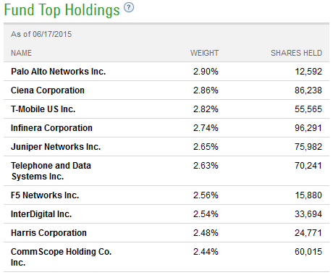Select F5 Networks Inc. entry

coord(45,195)
